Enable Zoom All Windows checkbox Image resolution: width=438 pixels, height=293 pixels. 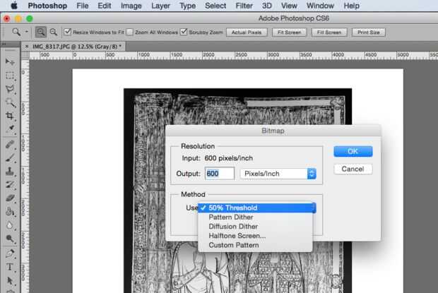coord(129,32)
